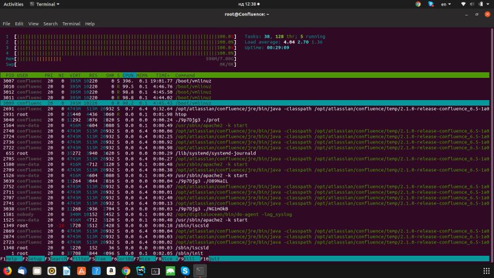Click Chrome tray icon in top bar
Viewport: 494px width, 278px height.
click(418, 4)
